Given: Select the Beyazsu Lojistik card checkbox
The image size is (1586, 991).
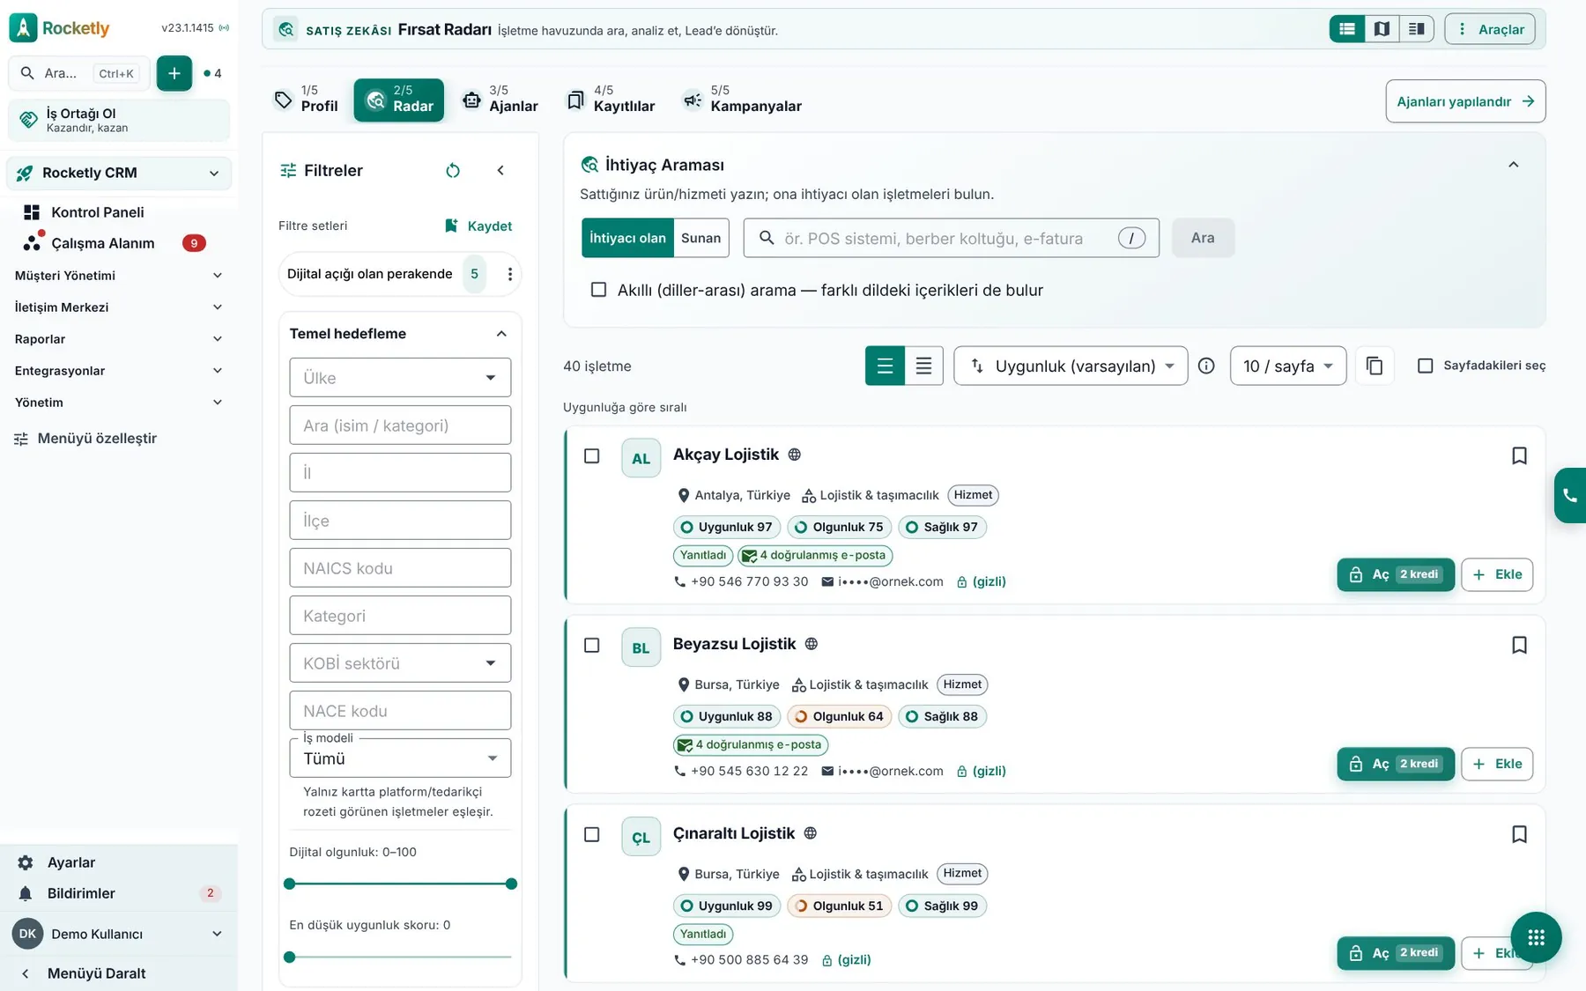Looking at the screenshot, I should (592, 645).
